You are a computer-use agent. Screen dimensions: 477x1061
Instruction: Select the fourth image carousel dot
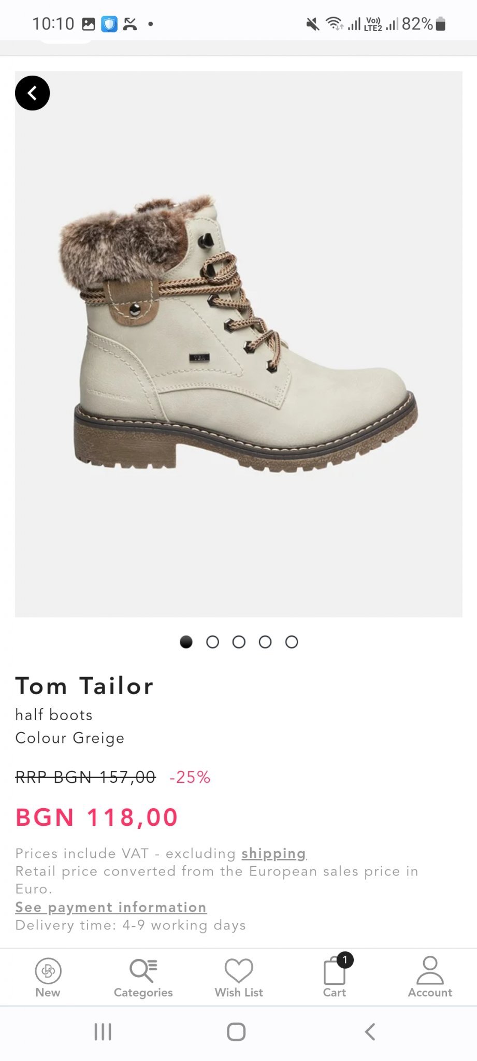point(265,642)
